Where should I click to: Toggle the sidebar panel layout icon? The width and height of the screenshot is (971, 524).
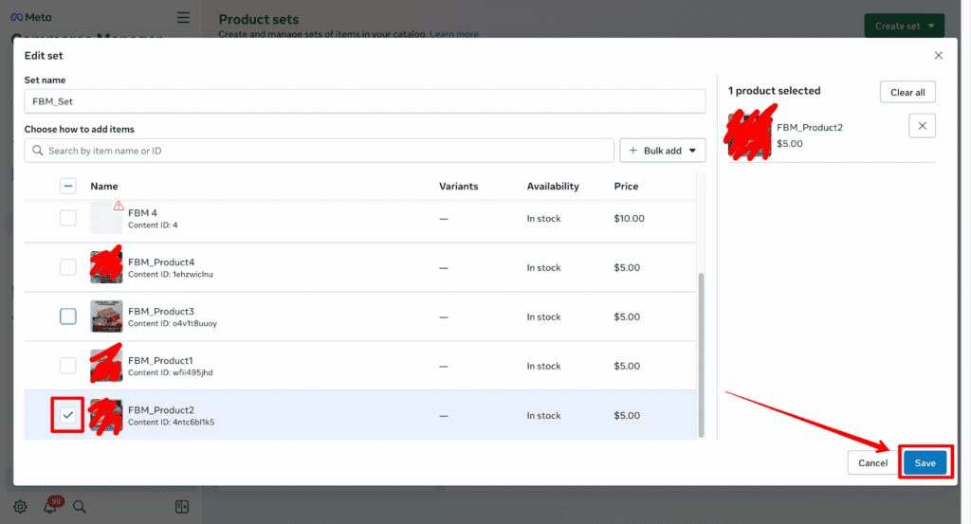point(181,507)
